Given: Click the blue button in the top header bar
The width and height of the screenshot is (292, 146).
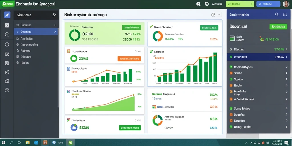Looking at the screenshot, I should (x=268, y=4).
